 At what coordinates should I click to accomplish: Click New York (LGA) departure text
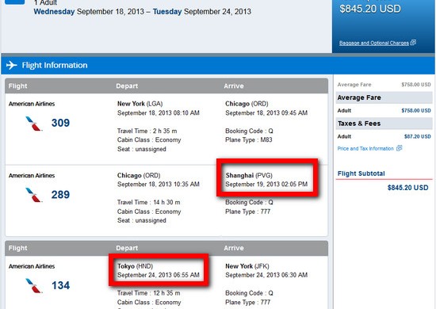[140, 104]
